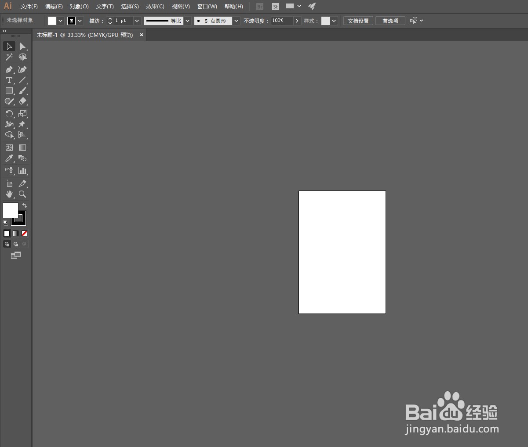528x447 pixels.
Task: Click the GPU performance rocket icon
Action: 312,6
